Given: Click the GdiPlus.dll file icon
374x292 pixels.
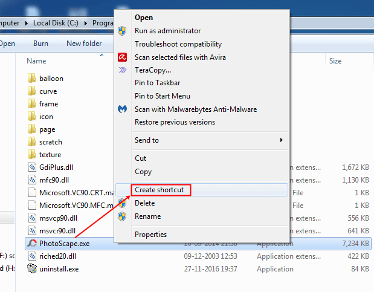Looking at the screenshot, I should (32, 167).
